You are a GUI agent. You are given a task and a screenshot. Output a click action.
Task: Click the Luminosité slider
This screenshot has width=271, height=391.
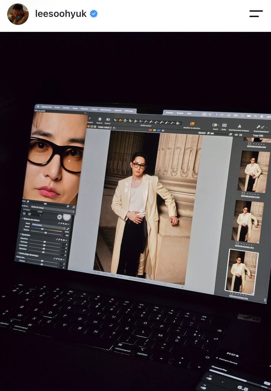point(44,249)
